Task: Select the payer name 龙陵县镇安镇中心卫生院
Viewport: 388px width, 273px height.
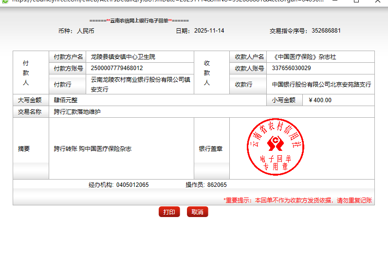Action: tap(123, 57)
